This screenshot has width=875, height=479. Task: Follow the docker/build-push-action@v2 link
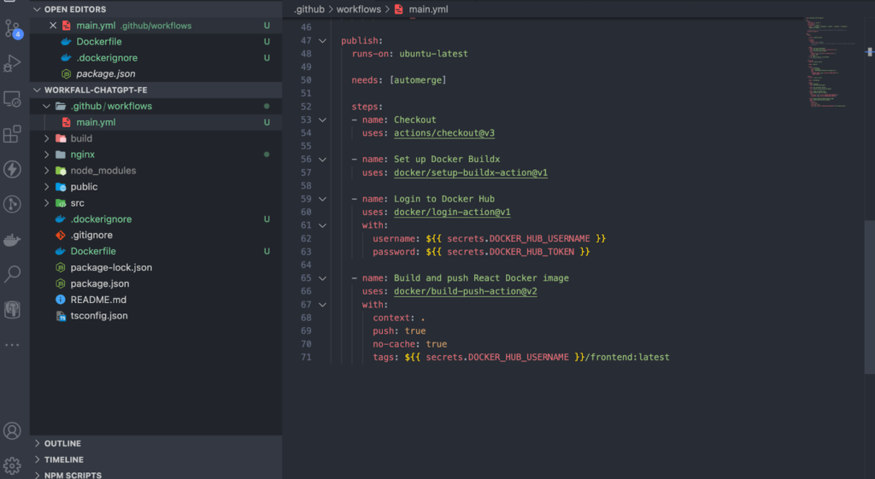tap(466, 291)
